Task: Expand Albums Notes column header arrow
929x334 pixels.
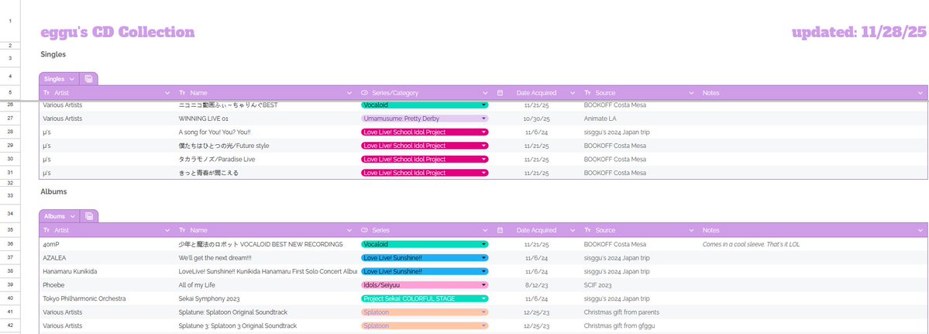Action: coord(920,230)
